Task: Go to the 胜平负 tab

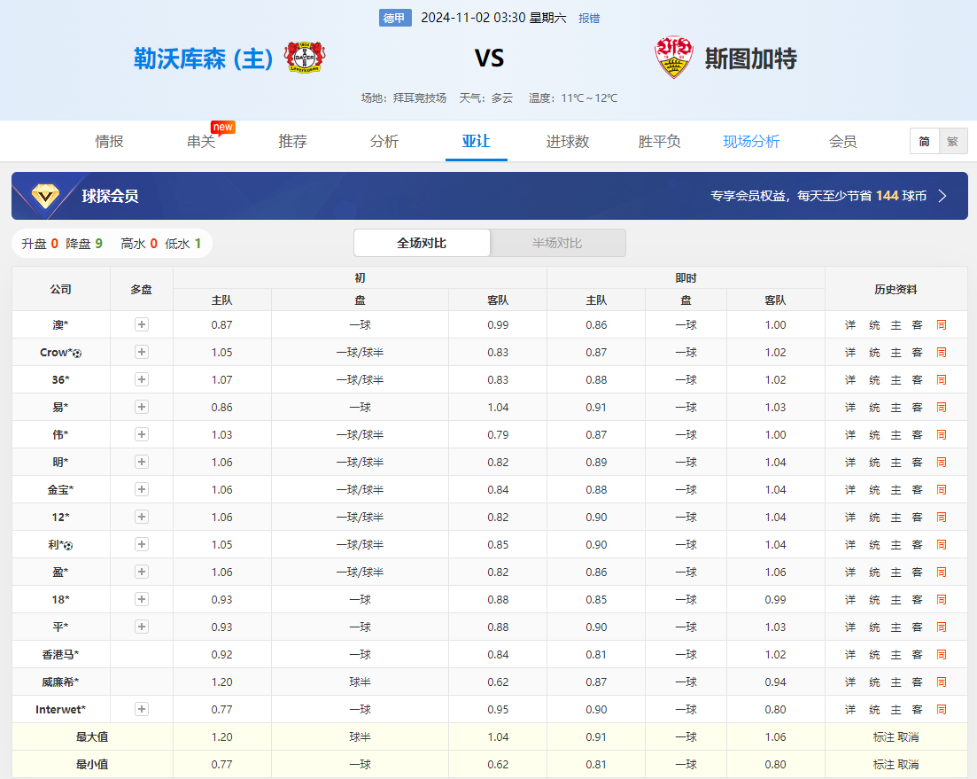Action: click(659, 142)
